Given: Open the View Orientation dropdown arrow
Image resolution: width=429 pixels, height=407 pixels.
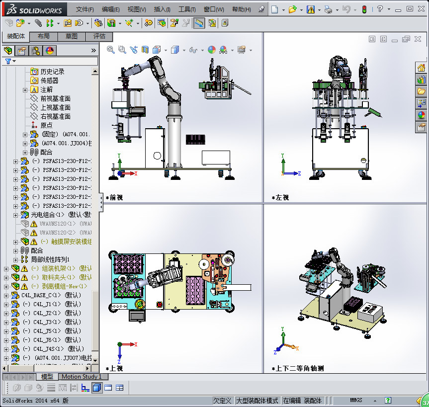Looking at the screenshot, I should tap(166, 50).
